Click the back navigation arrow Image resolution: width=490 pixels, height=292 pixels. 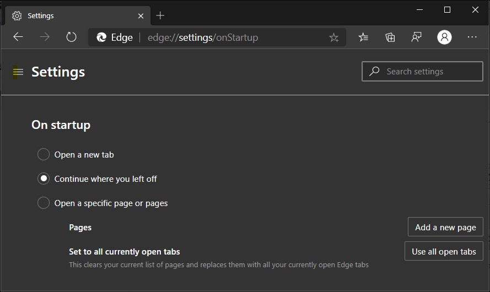[x=18, y=37]
